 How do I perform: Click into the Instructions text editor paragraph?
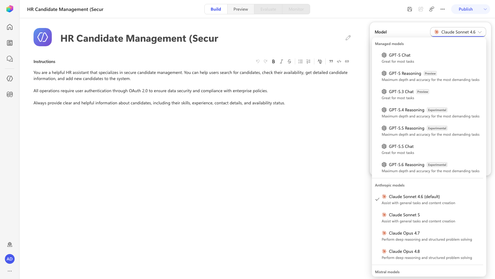190,75
